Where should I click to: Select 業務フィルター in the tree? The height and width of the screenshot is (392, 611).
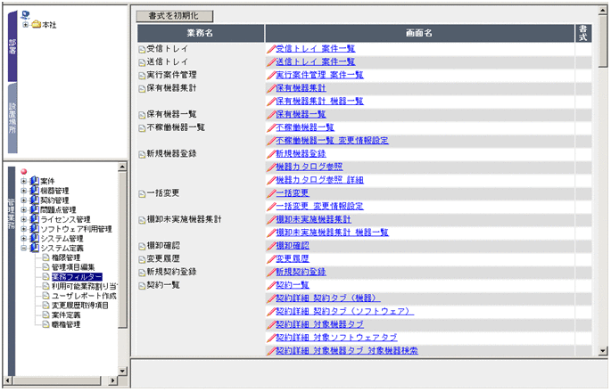[77, 277]
